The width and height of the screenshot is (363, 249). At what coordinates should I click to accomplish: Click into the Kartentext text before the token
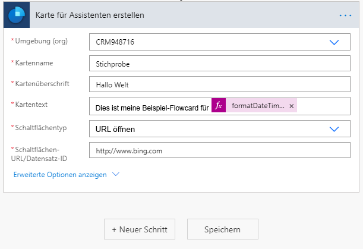coord(151,108)
